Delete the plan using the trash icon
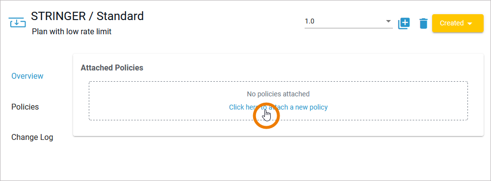Image resolution: width=491 pixels, height=181 pixels. (423, 23)
